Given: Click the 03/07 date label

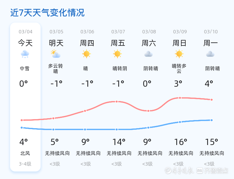Looking at the screenshot, I should pos(118,31).
